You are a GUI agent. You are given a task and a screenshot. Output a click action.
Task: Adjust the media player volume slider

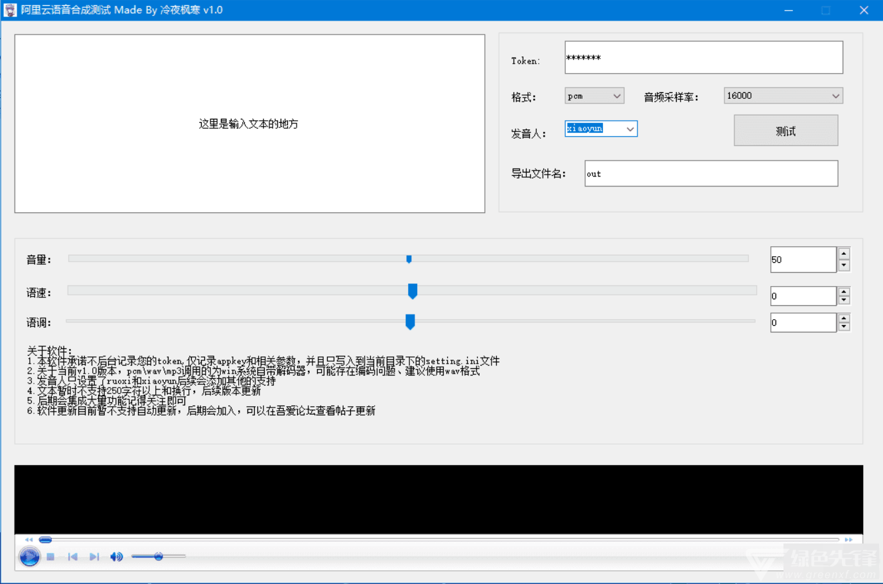[159, 556]
